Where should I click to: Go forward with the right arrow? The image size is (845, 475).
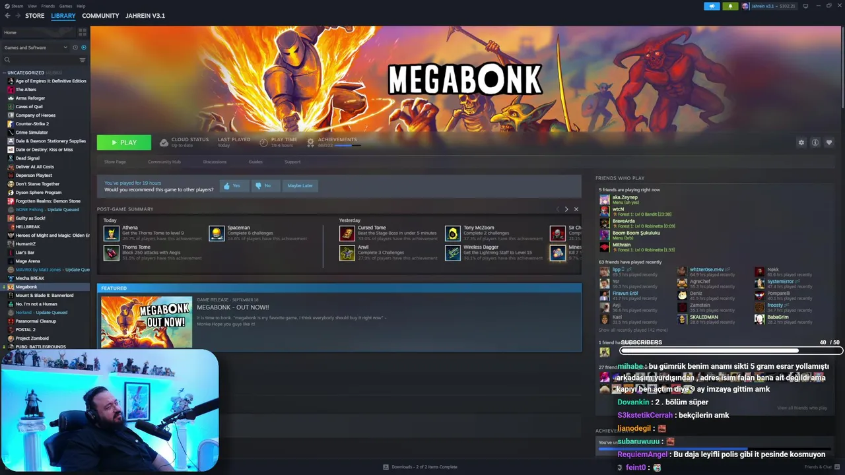[x=17, y=16]
